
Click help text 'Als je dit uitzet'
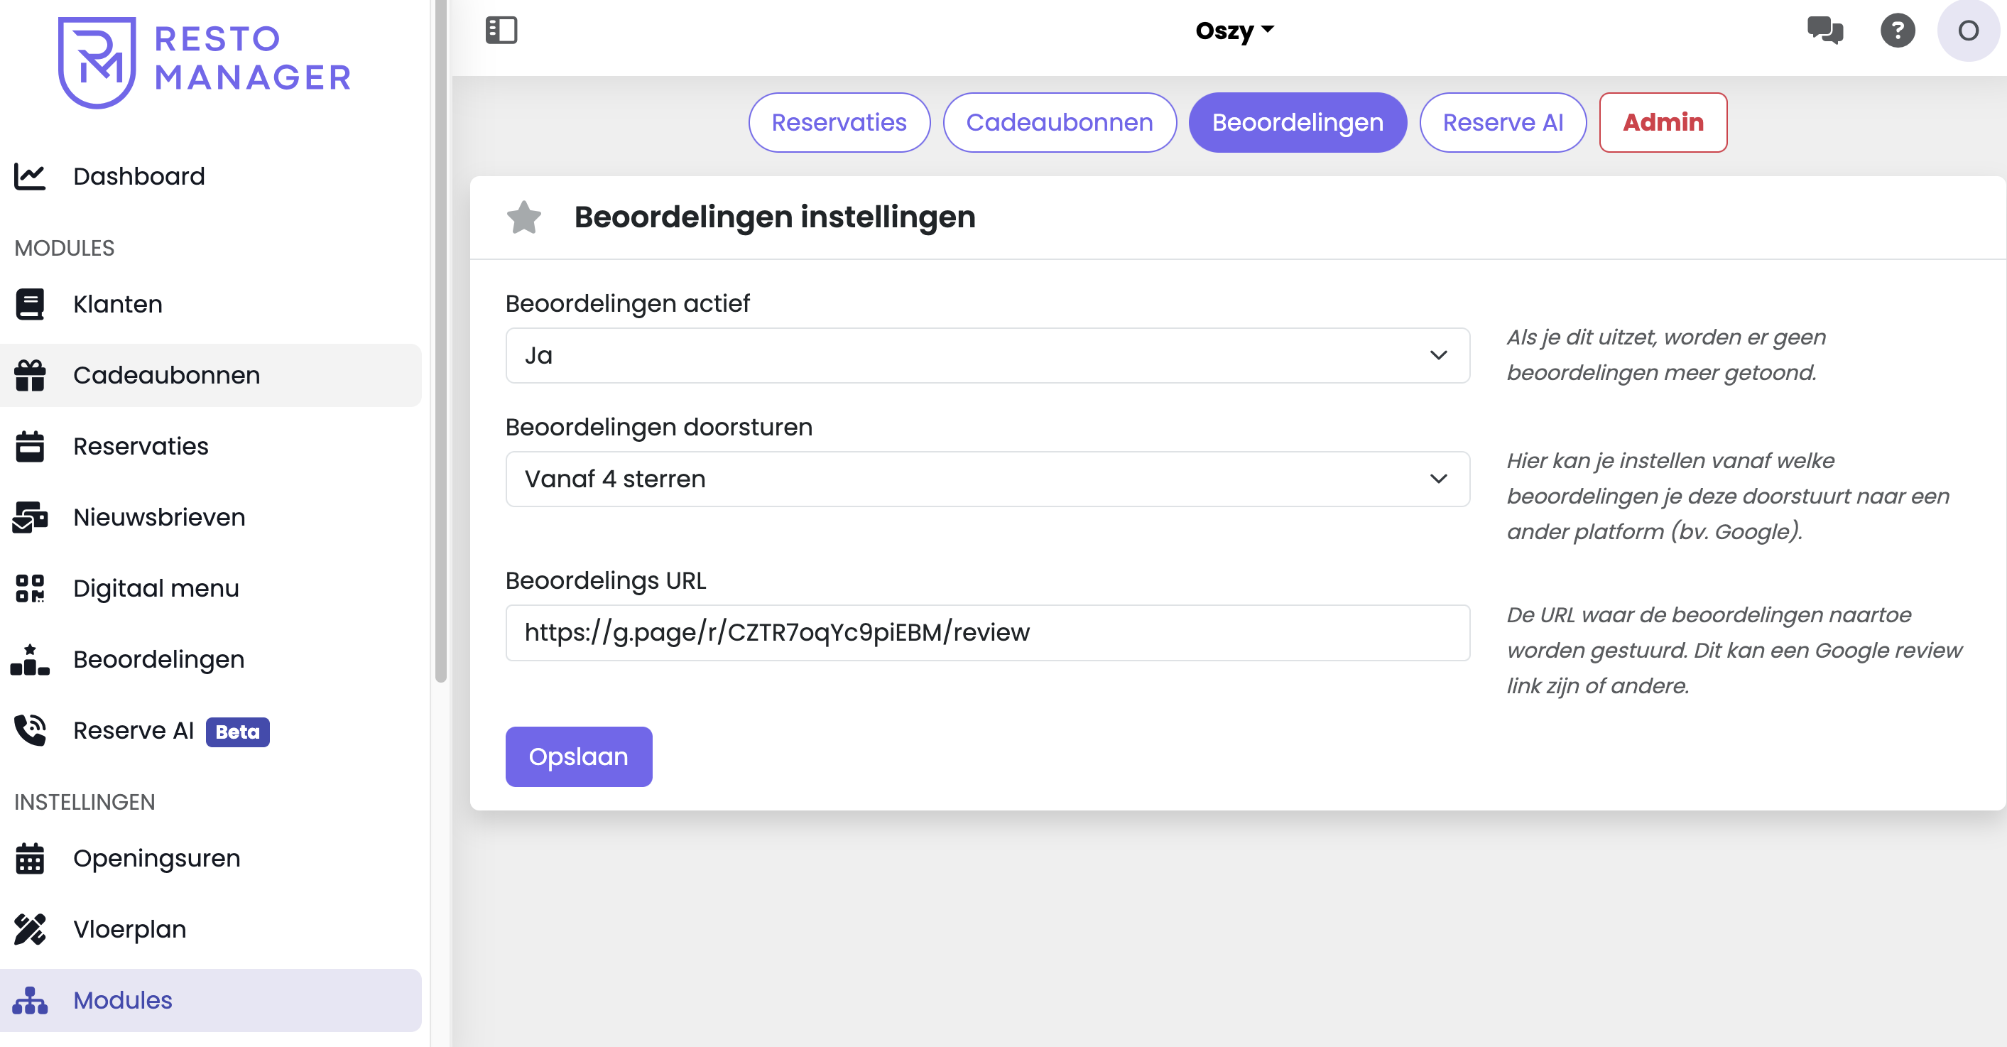coord(1665,354)
